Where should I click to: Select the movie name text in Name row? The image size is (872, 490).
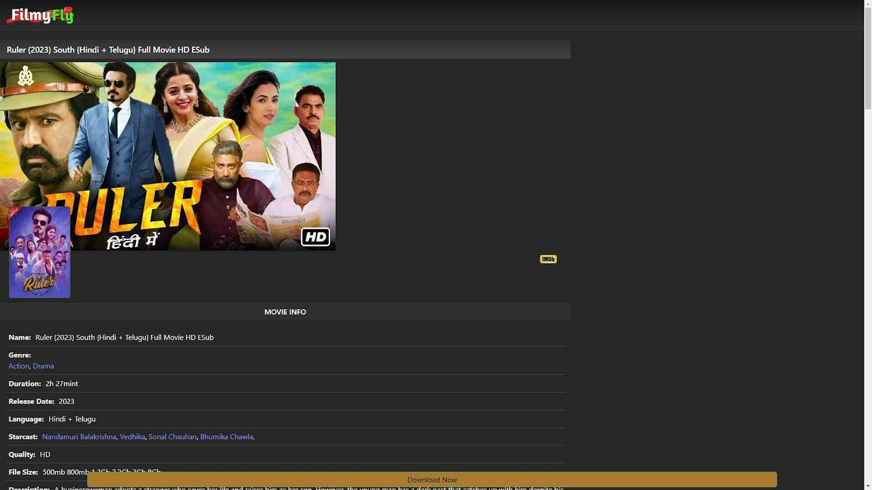[124, 338]
